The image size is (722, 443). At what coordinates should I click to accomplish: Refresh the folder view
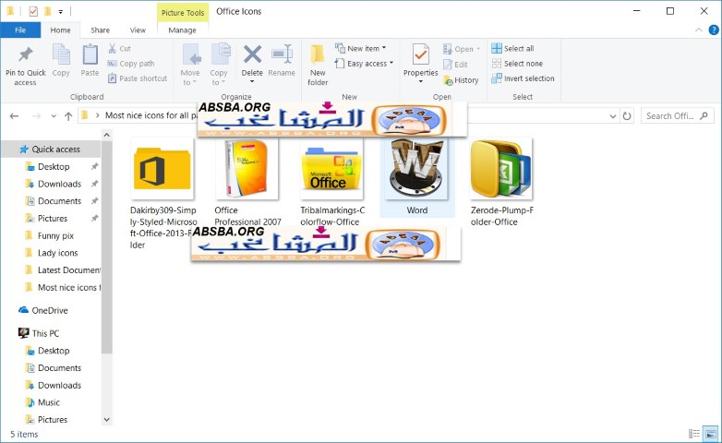(x=627, y=116)
